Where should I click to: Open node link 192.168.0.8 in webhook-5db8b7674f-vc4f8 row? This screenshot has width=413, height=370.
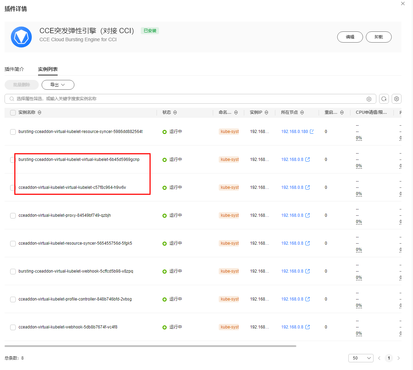292,327
